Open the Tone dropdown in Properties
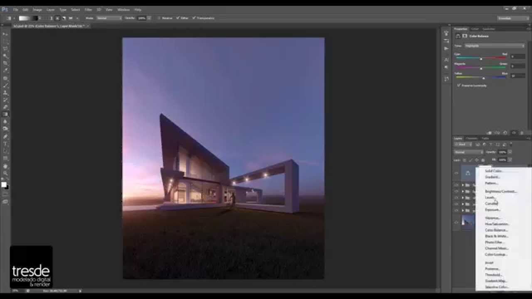532x299 pixels. click(x=495, y=46)
